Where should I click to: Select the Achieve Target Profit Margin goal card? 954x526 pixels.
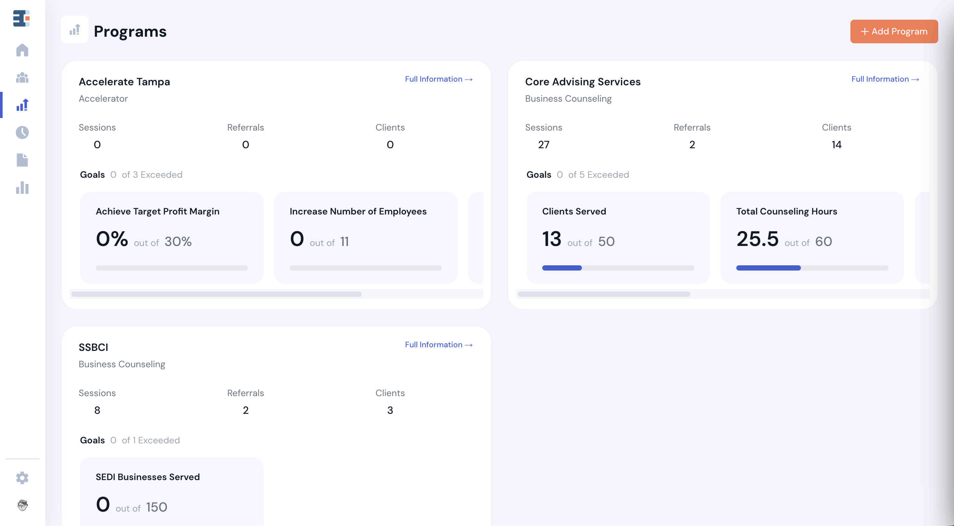171,237
